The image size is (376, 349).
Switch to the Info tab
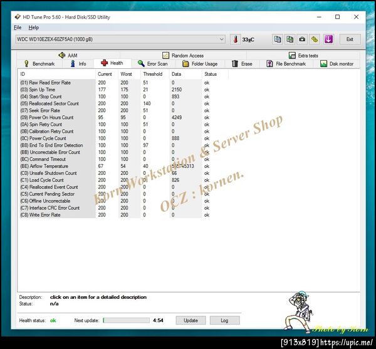click(78, 64)
